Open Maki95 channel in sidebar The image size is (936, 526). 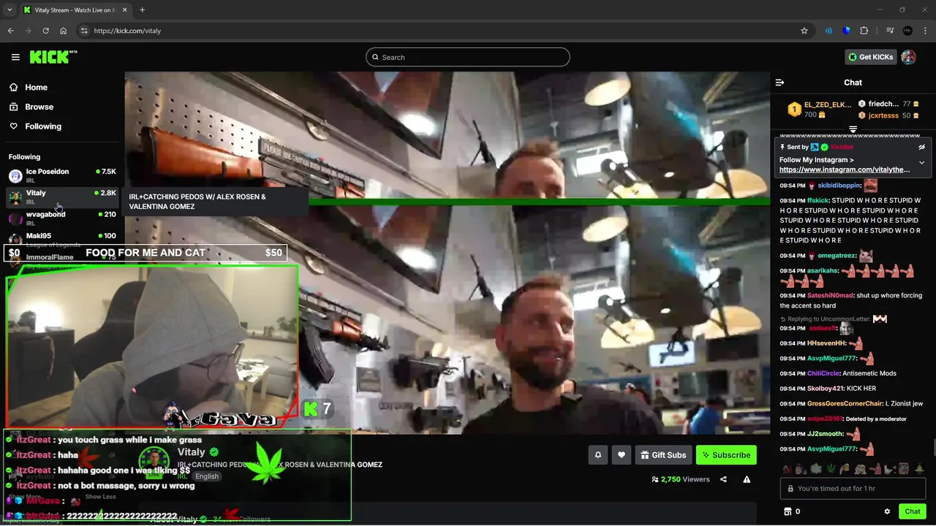point(62,238)
